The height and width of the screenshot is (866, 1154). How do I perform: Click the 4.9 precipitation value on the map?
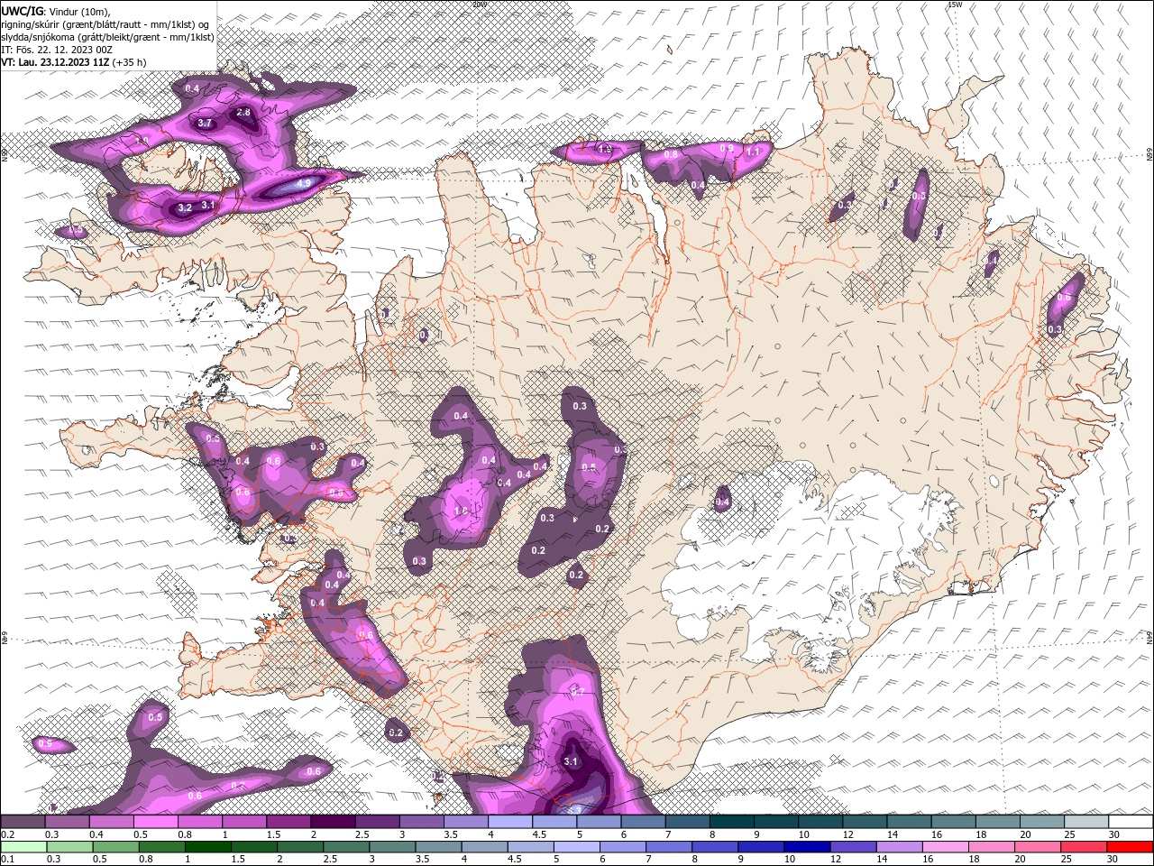(x=304, y=183)
